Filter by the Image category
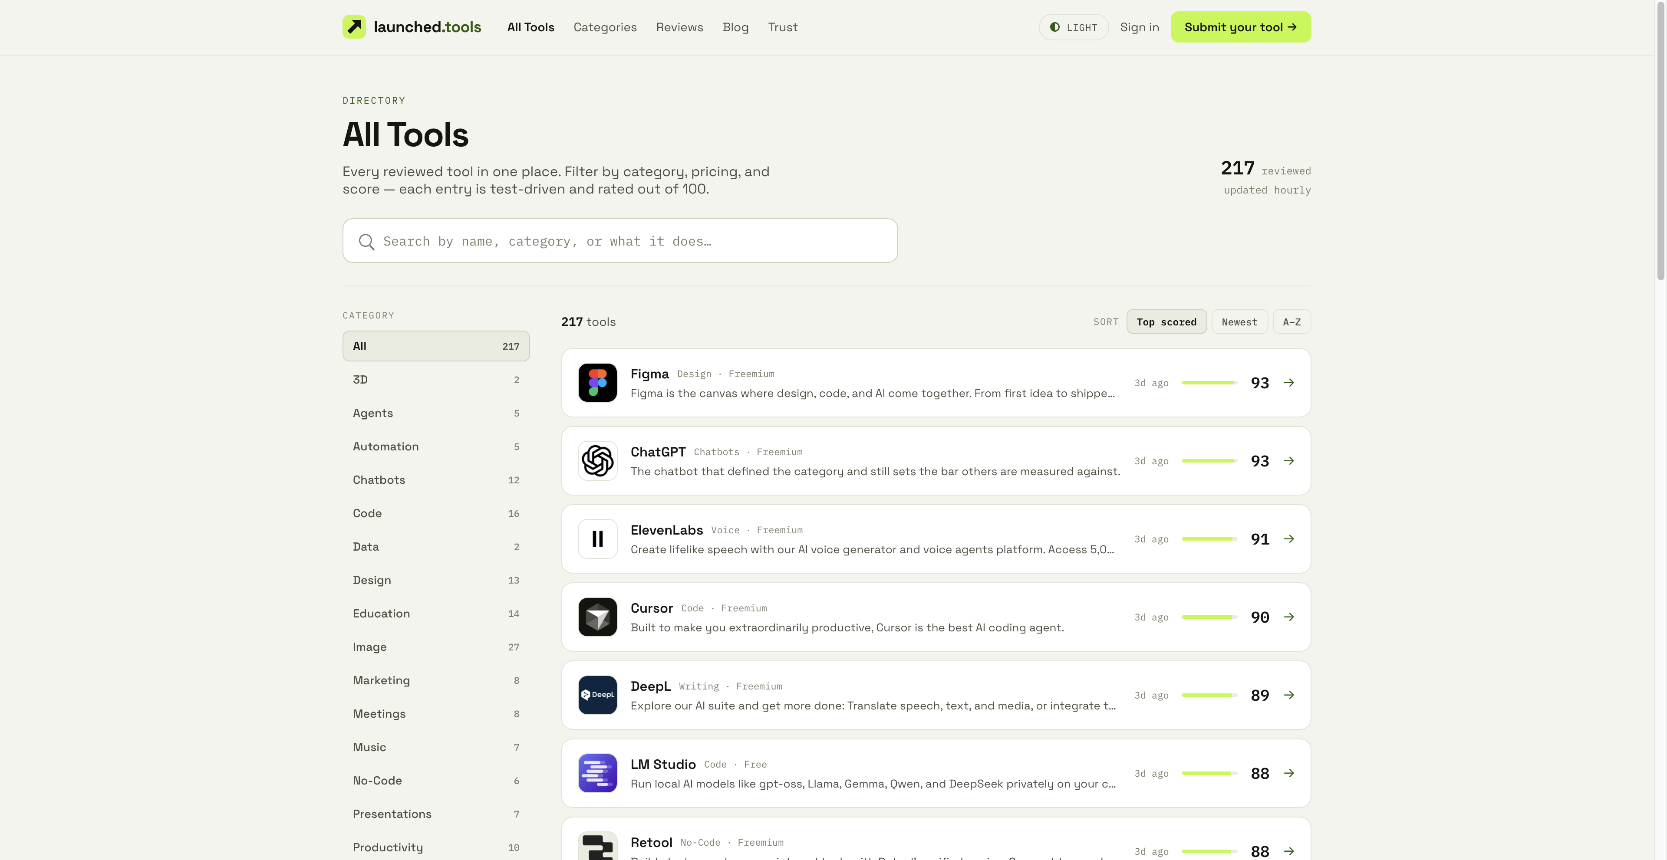 (x=436, y=647)
